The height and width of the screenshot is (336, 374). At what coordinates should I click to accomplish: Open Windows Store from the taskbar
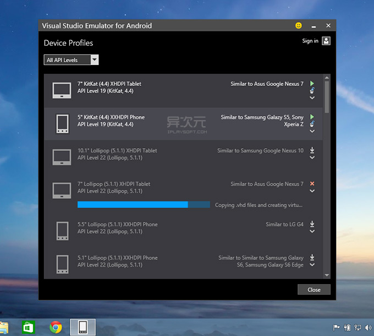[x=29, y=327]
